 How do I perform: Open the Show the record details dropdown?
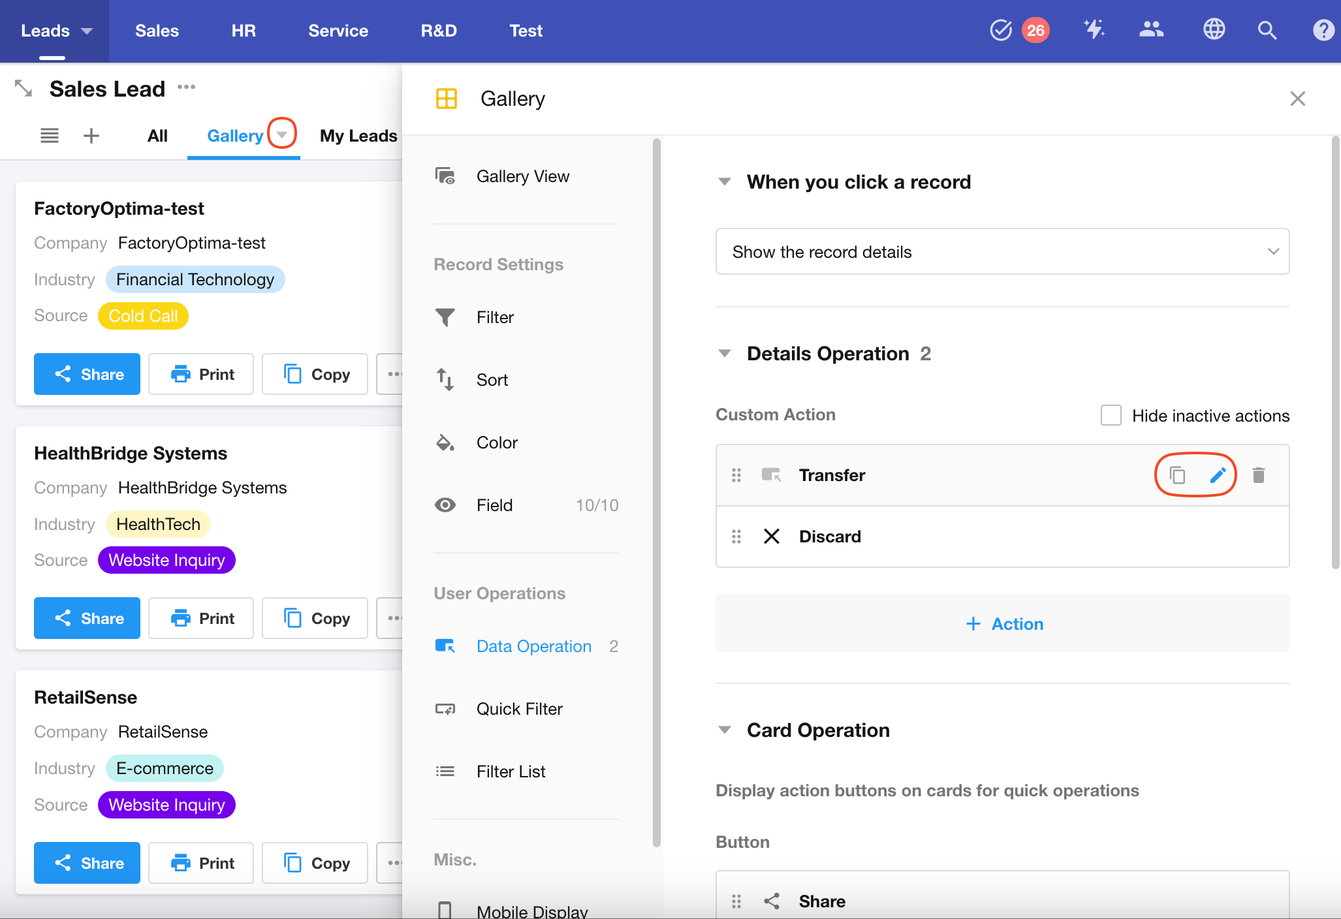[1002, 252]
